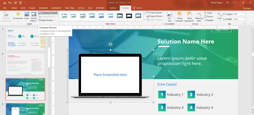Open the Artistic Effects gallery

pos(34,17)
